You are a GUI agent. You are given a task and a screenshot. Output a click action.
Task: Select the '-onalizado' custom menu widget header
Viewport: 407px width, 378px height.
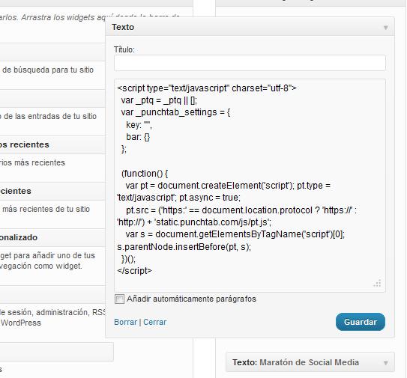(52, 237)
